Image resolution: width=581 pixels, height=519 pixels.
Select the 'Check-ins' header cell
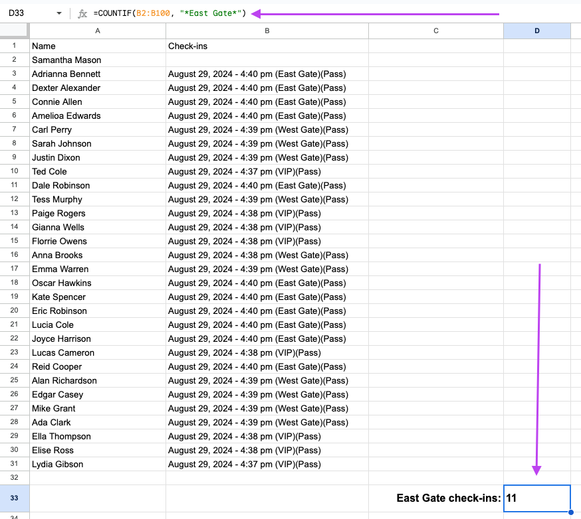[x=267, y=46]
